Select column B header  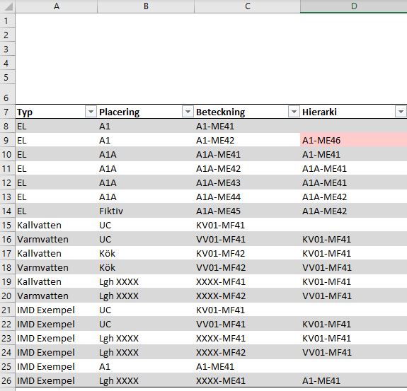(x=146, y=6)
